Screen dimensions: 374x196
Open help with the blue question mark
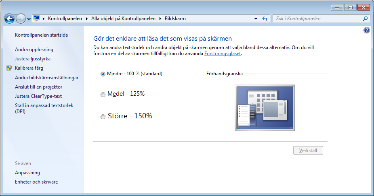click(367, 30)
